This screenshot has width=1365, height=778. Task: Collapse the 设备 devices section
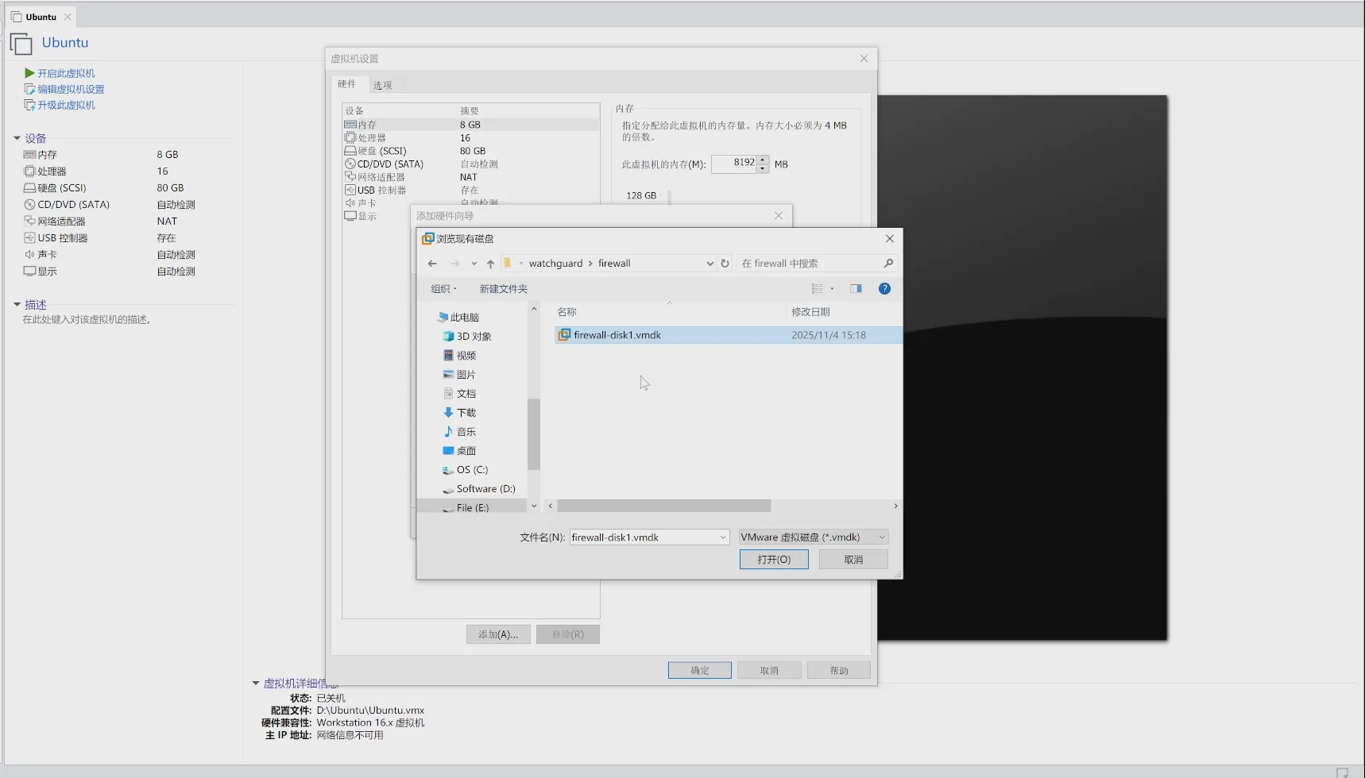[17, 138]
